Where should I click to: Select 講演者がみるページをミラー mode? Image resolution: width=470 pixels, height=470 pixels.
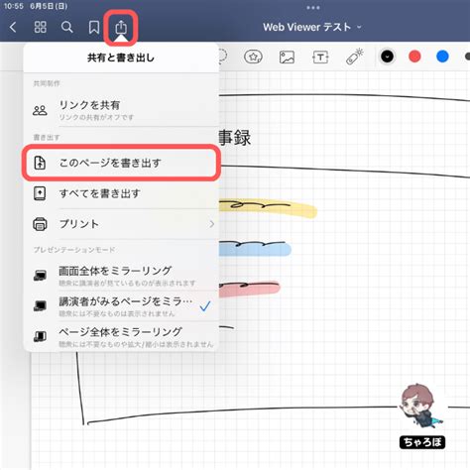[121, 306]
